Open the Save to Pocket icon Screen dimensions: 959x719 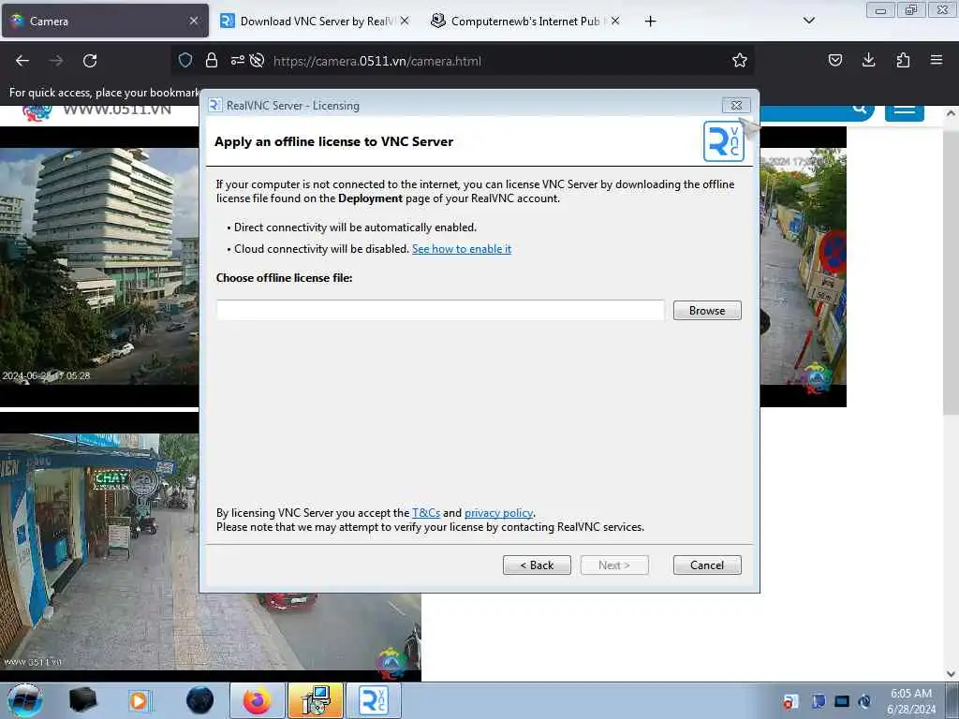(x=834, y=60)
